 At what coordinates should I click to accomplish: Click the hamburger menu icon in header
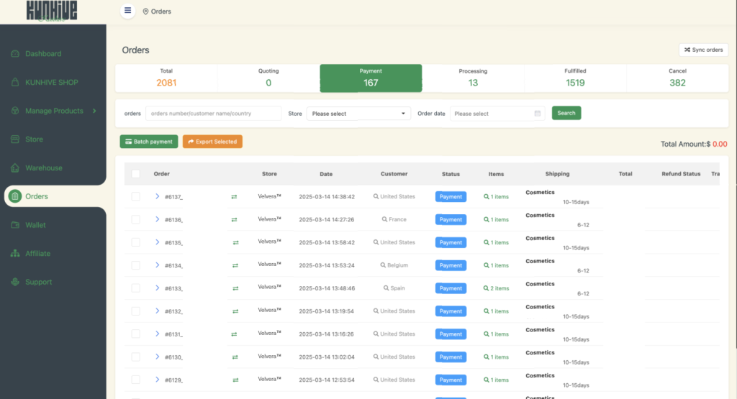click(127, 11)
